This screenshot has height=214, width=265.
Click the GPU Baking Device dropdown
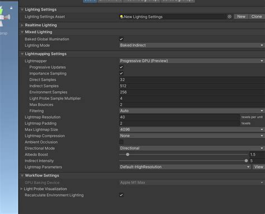[x=192, y=183]
